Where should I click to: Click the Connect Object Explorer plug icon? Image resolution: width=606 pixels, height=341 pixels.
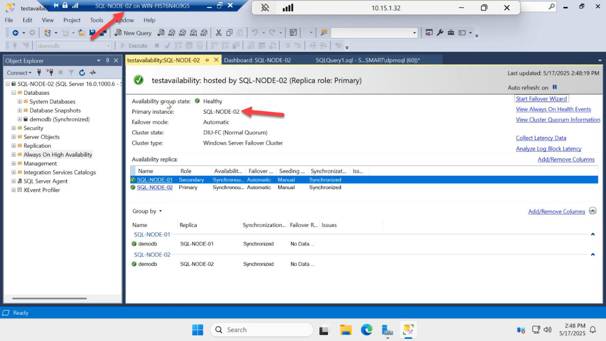click(39, 72)
